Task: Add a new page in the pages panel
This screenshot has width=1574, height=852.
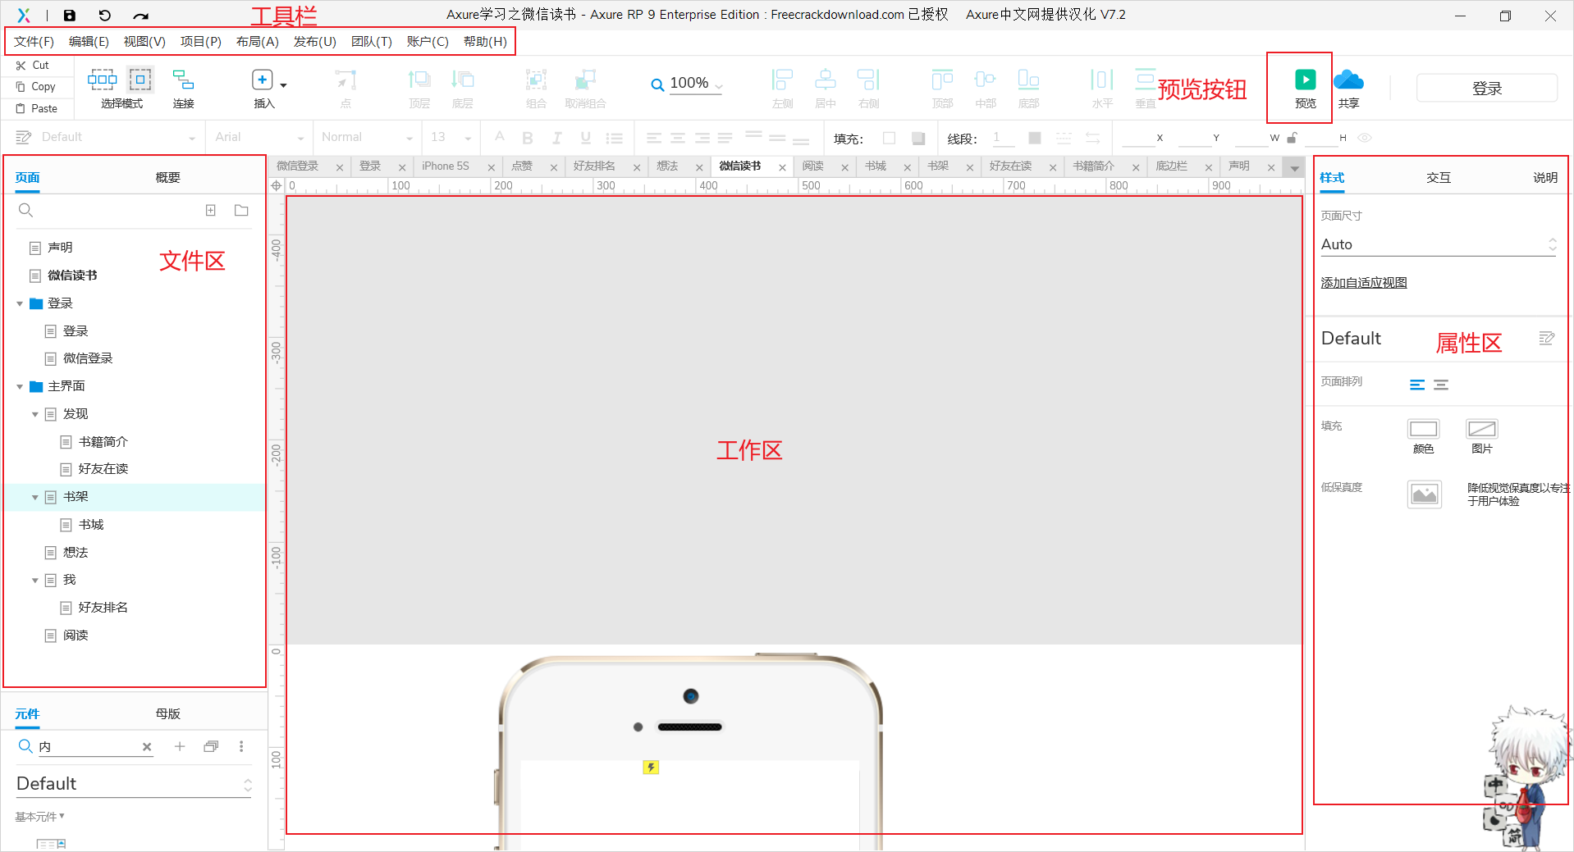Action: 211,211
